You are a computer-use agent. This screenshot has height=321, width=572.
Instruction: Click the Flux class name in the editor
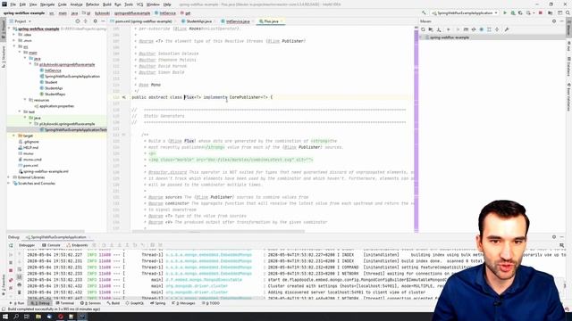[x=189, y=97]
